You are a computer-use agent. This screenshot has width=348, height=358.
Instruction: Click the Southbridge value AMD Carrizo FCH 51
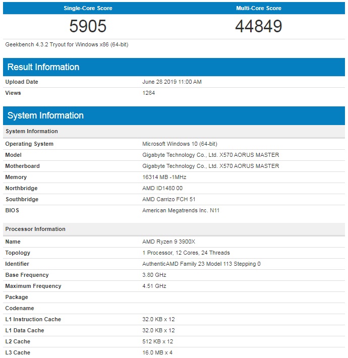click(x=169, y=199)
